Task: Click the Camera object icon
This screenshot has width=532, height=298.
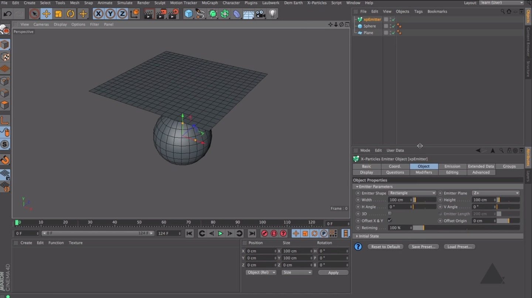Action: (260, 14)
